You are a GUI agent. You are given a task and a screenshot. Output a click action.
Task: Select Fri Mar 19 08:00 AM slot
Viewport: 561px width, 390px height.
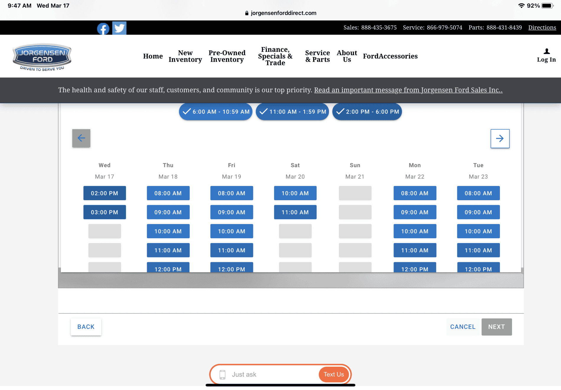coord(231,193)
